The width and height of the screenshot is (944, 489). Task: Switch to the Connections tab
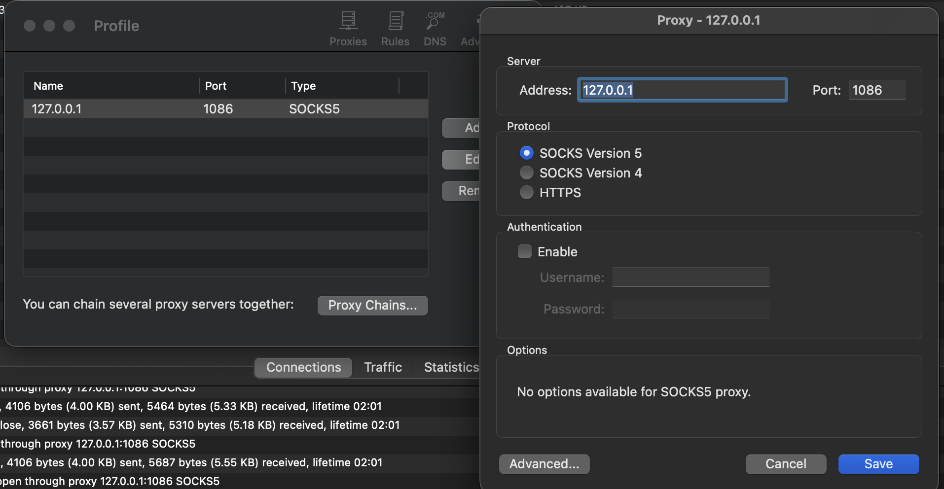(x=303, y=367)
